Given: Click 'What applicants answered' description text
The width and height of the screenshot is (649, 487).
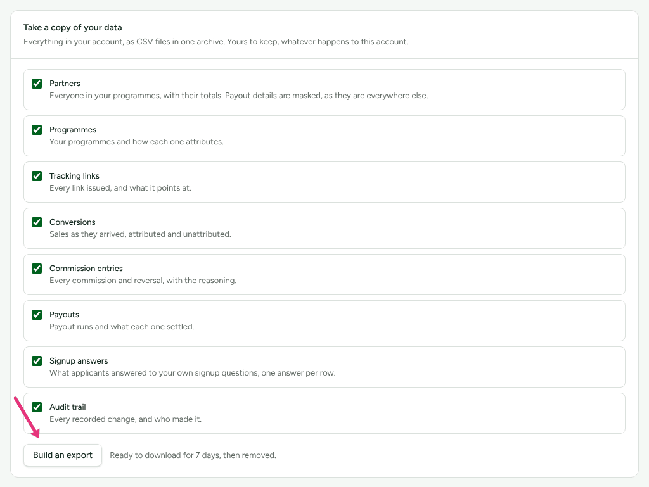Looking at the screenshot, I should pyautogui.click(x=193, y=373).
